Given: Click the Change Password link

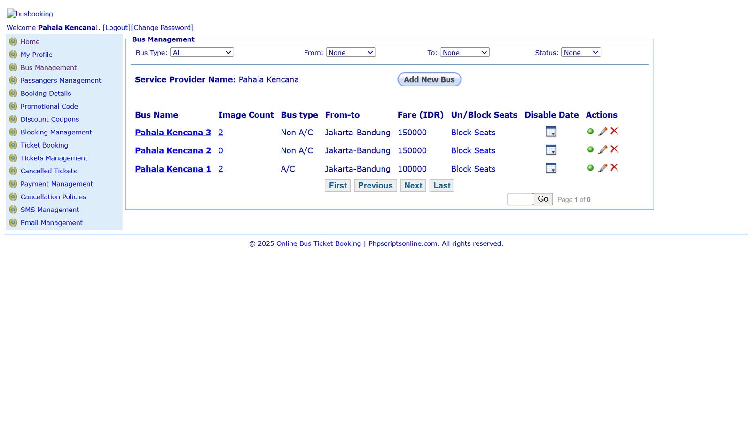Looking at the screenshot, I should 162,28.
